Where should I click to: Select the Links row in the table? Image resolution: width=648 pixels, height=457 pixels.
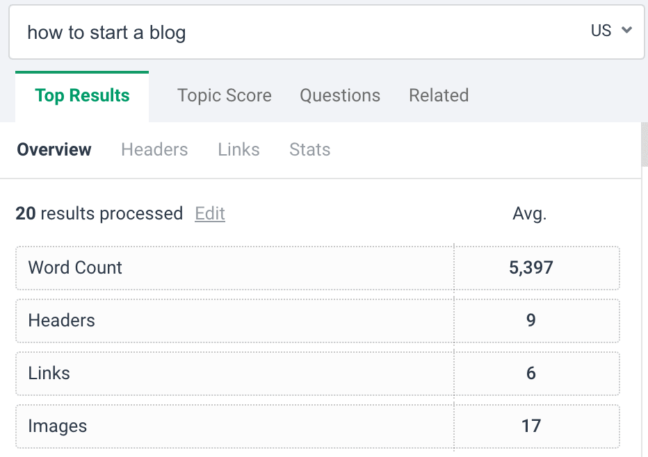coord(318,374)
